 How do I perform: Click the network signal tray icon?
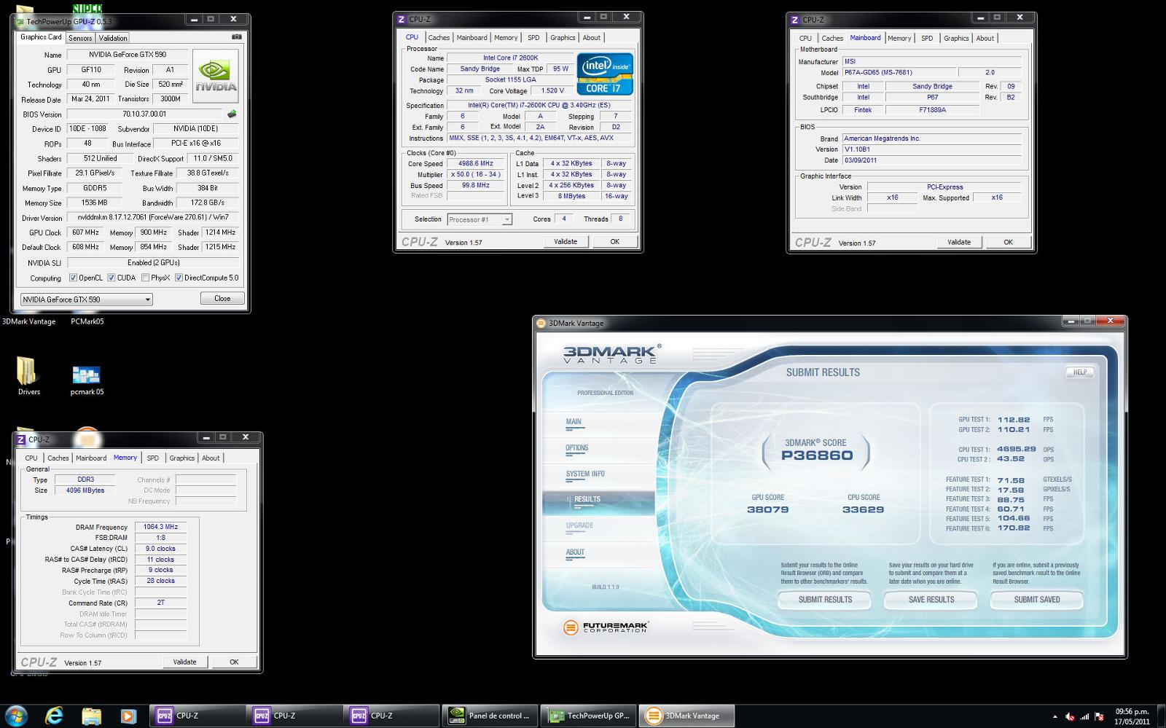1084,716
